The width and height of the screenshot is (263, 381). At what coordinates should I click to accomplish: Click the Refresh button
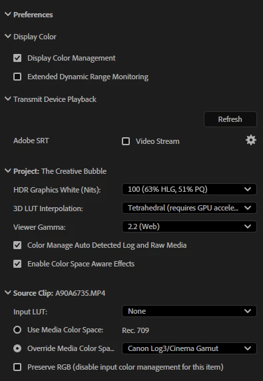pyautogui.click(x=230, y=119)
